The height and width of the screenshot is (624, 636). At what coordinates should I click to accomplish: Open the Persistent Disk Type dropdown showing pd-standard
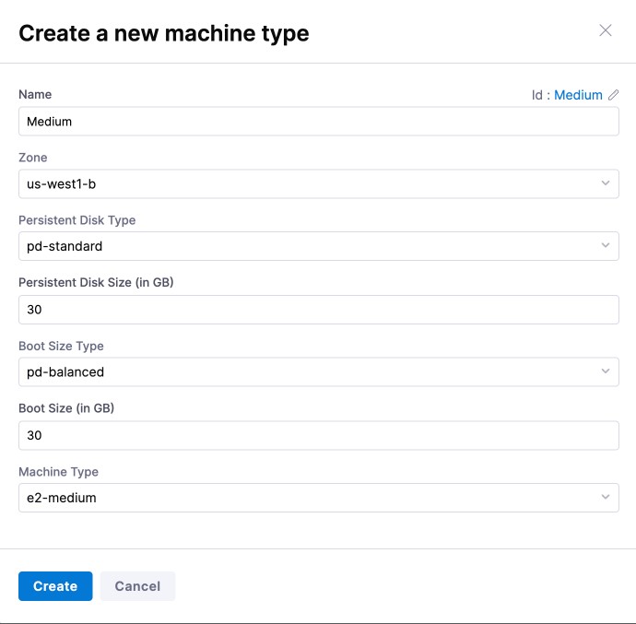(304, 247)
